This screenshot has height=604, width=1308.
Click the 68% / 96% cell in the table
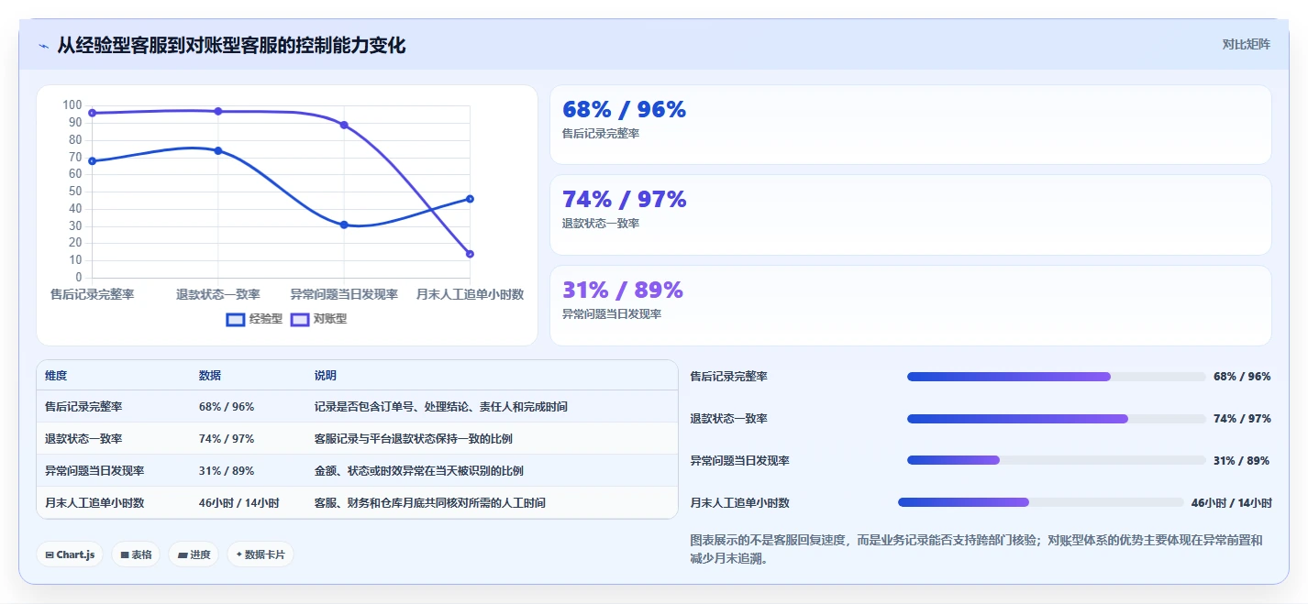227,406
